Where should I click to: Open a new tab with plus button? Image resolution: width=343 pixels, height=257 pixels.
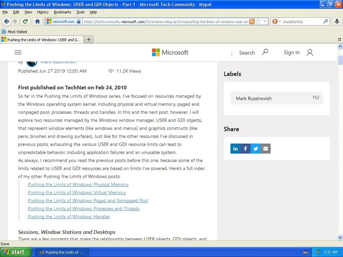pos(89,39)
